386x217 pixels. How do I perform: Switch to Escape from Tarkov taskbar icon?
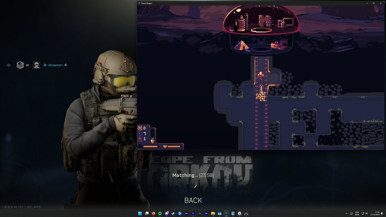(246, 213)
